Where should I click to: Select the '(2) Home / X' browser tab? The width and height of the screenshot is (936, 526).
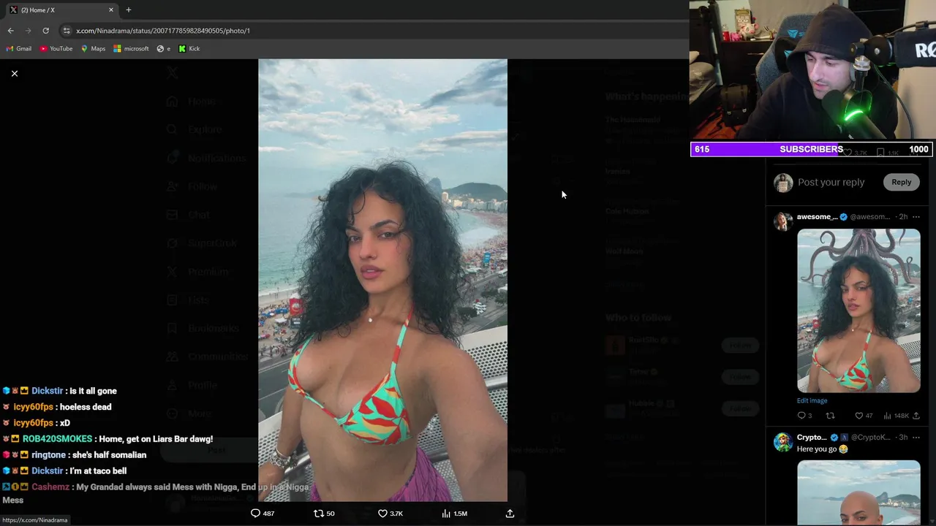tap(61, 9)
